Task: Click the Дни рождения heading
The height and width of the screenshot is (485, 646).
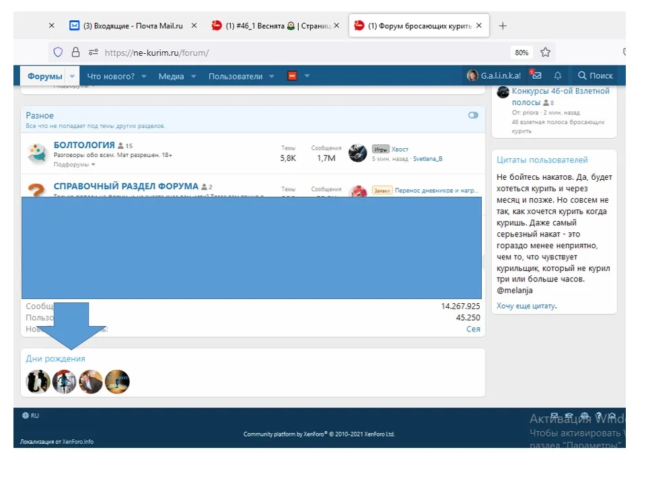Action: point(55,359)
